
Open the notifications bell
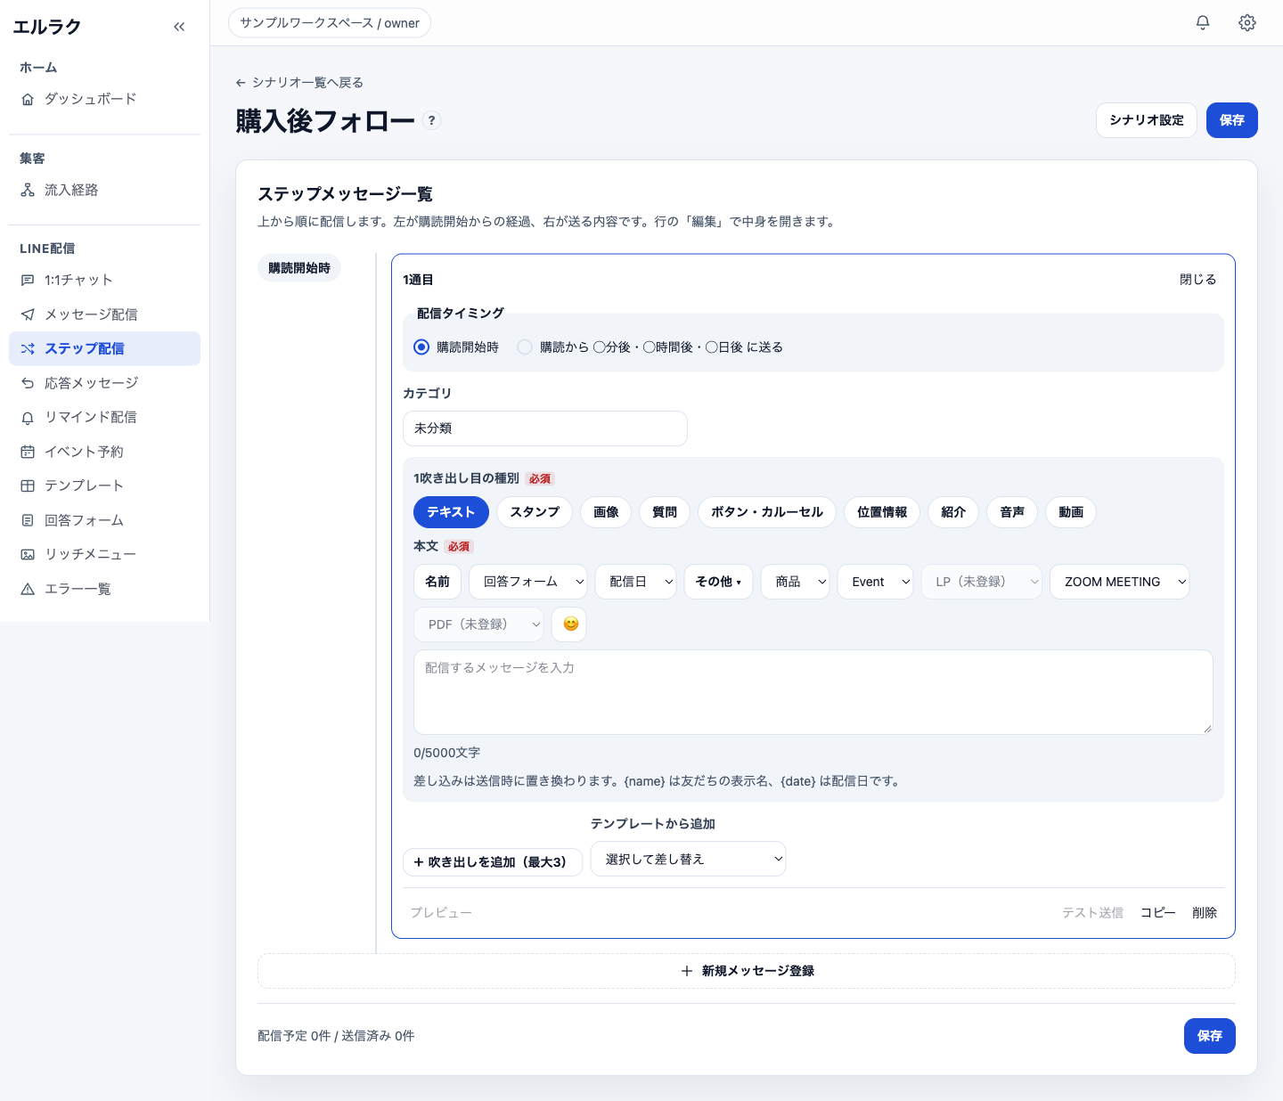click(1203, 23)
